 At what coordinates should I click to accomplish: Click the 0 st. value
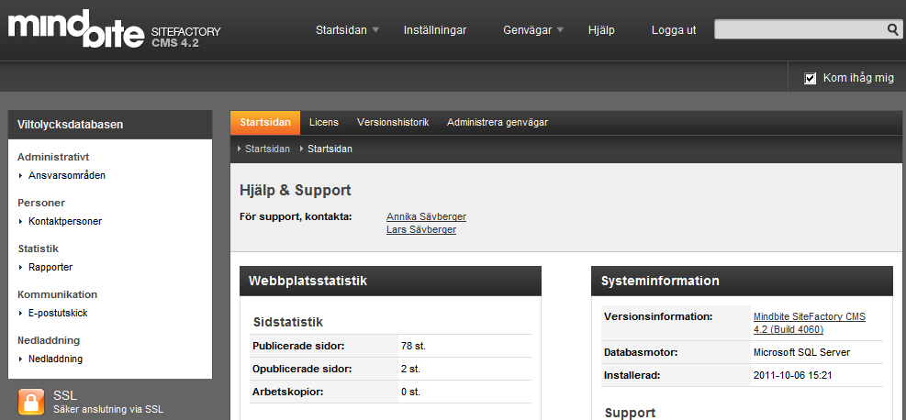pos(411,392)
